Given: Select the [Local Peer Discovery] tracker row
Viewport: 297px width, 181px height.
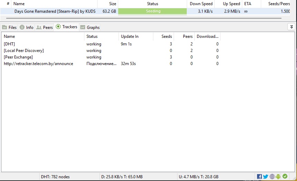Looking at the screenshot, I should [x=111, y=51].
